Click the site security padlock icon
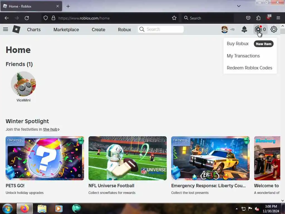Viewport: 285px width, 214px height. pos(53,18)
